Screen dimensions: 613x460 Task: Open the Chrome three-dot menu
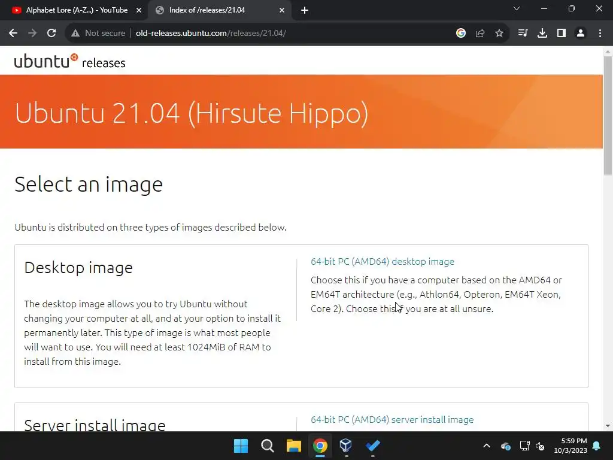point(600,34)
